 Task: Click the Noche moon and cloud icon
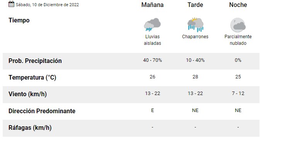pyautogui.click(x=238, y=25)
